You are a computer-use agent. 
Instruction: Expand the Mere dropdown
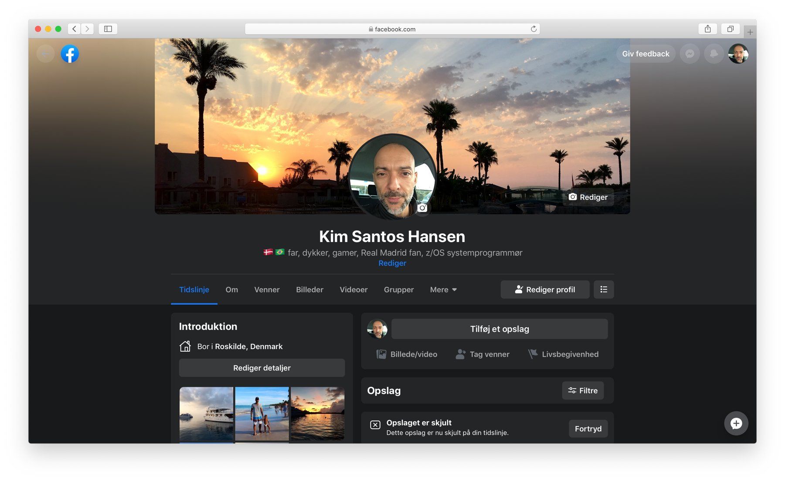tap(443, 289)
